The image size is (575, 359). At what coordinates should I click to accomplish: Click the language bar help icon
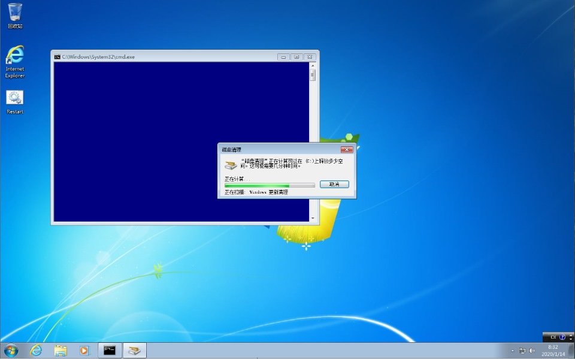[x=562, y=337]
